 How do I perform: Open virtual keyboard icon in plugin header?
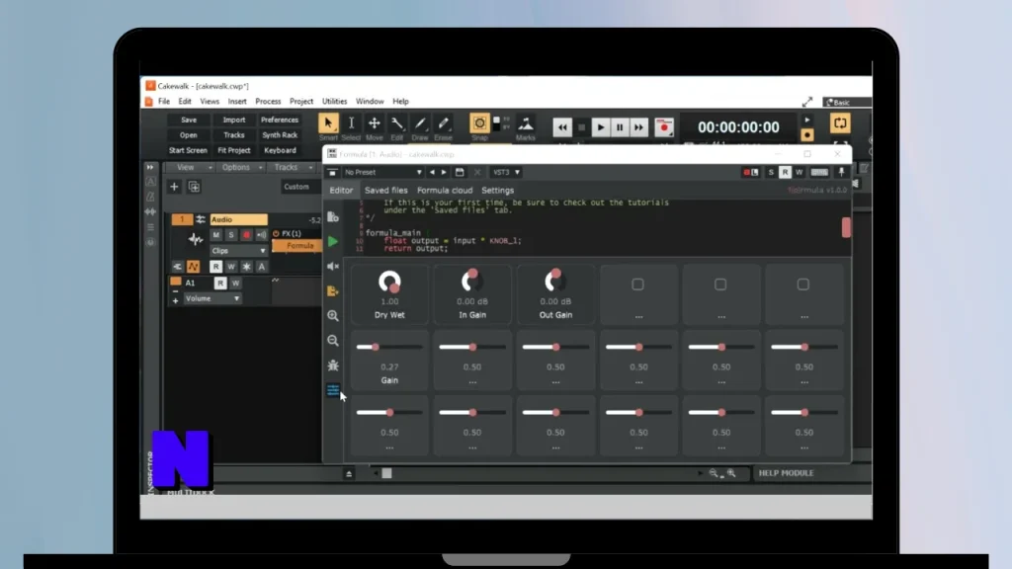[x=819, y=172]
